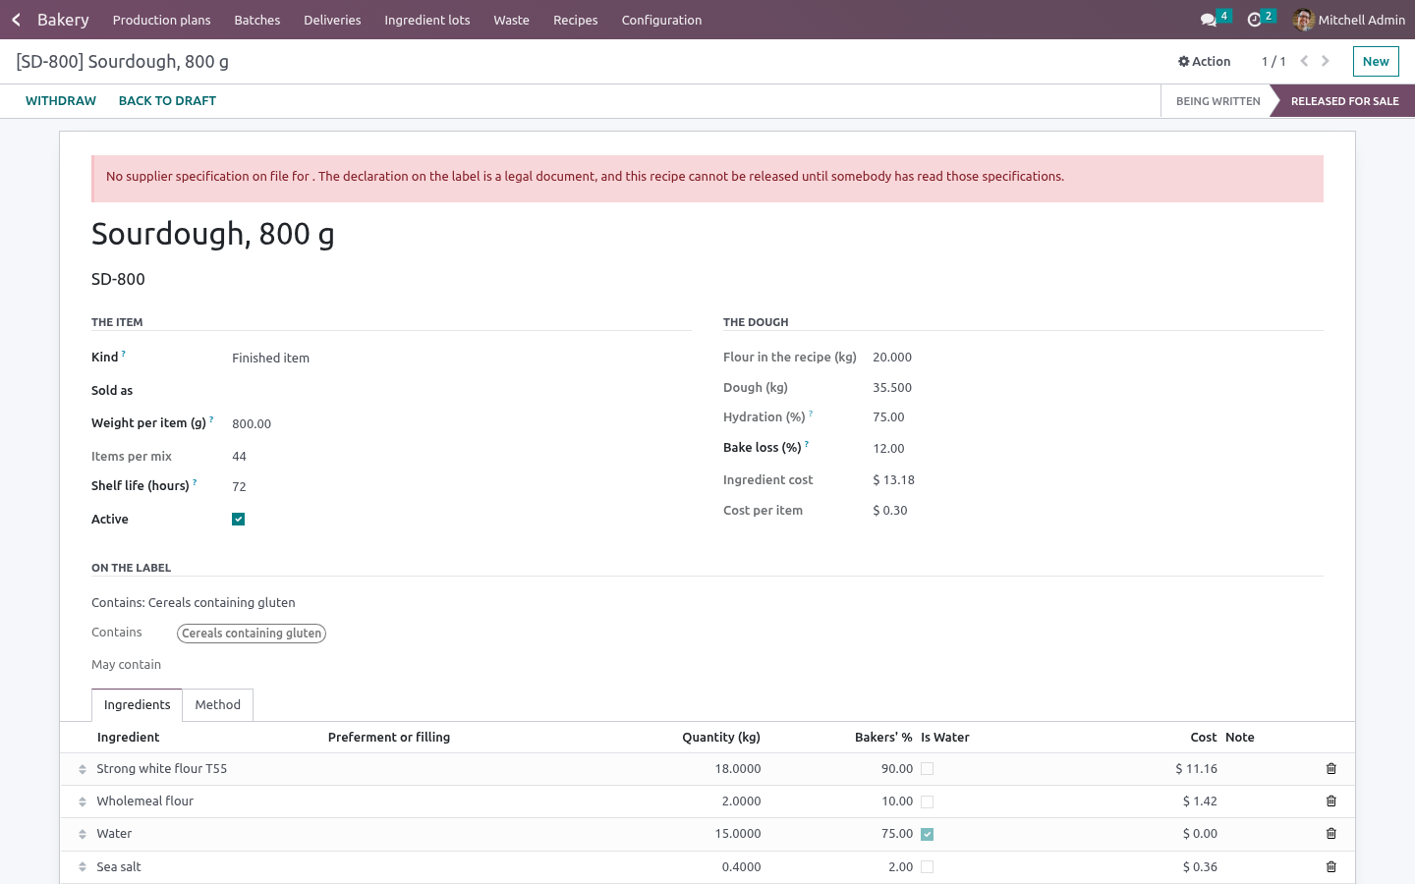Uncheck Is Water for the Water row

(928, 834)
